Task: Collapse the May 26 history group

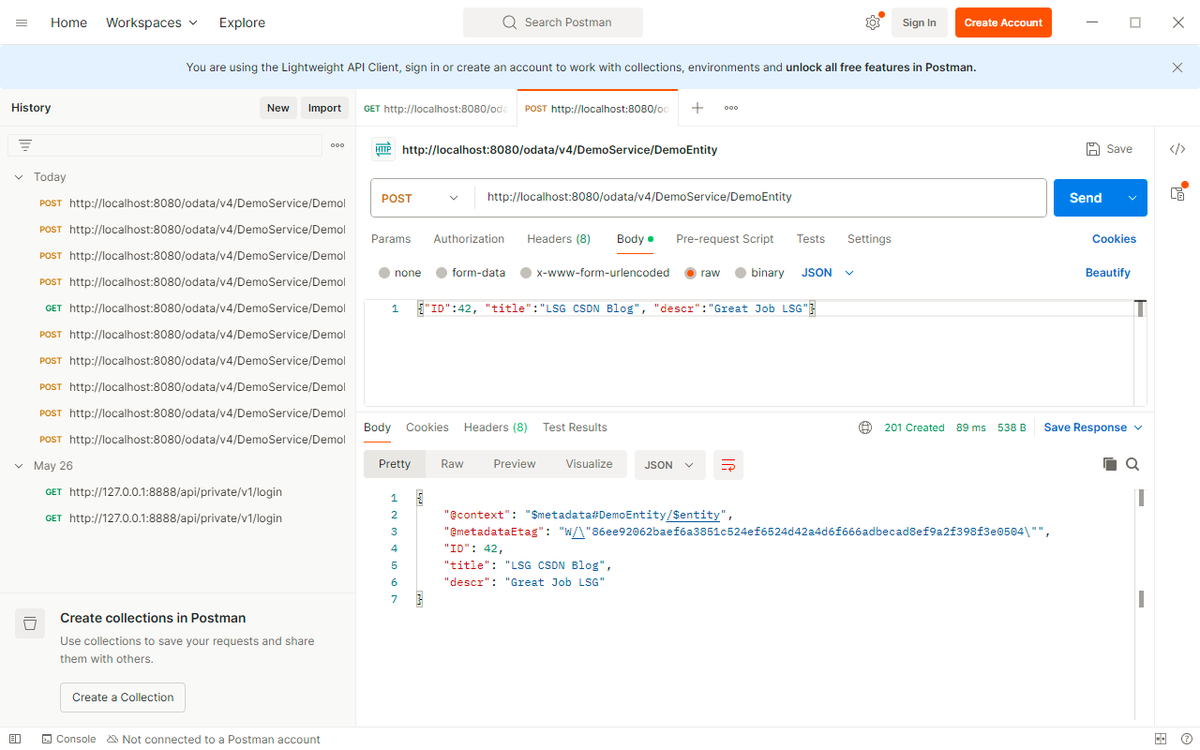Action: click(19, 466)
